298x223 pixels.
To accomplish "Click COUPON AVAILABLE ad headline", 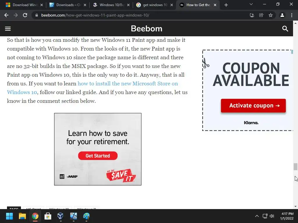I will click(x=251, y=74).
